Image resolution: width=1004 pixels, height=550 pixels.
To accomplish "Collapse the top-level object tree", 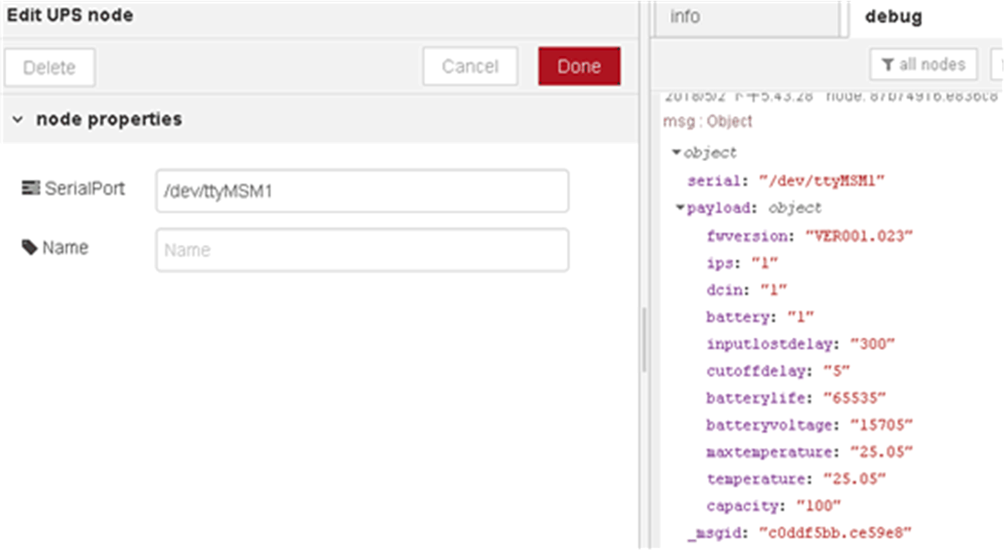I will [x=676, y=152].
